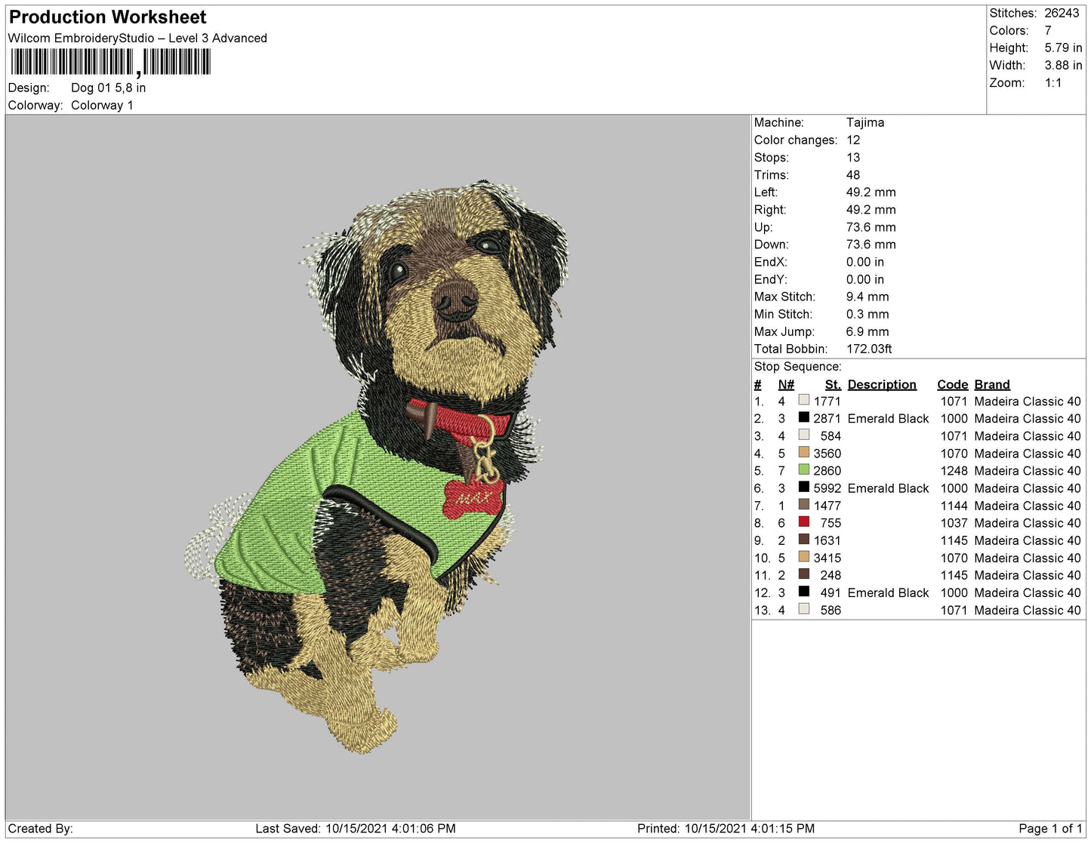Click the Max Stitch value 9.4 mm
This screenshot has width=1091, height=843.
click(x=868, y=297)
